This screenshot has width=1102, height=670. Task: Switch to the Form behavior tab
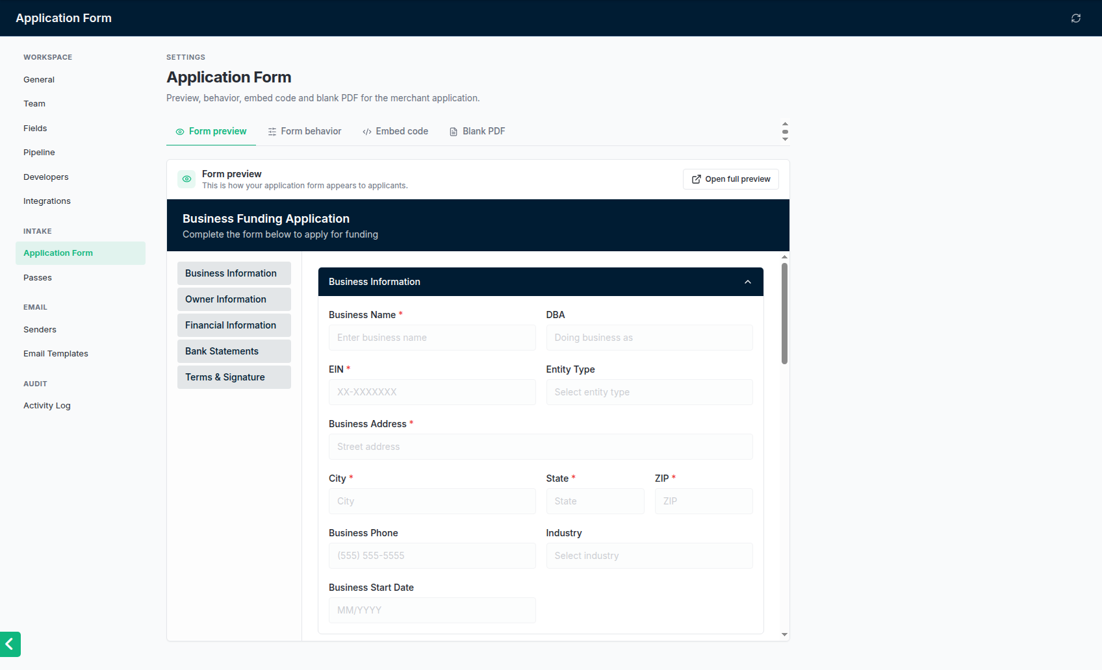point(305,131)
